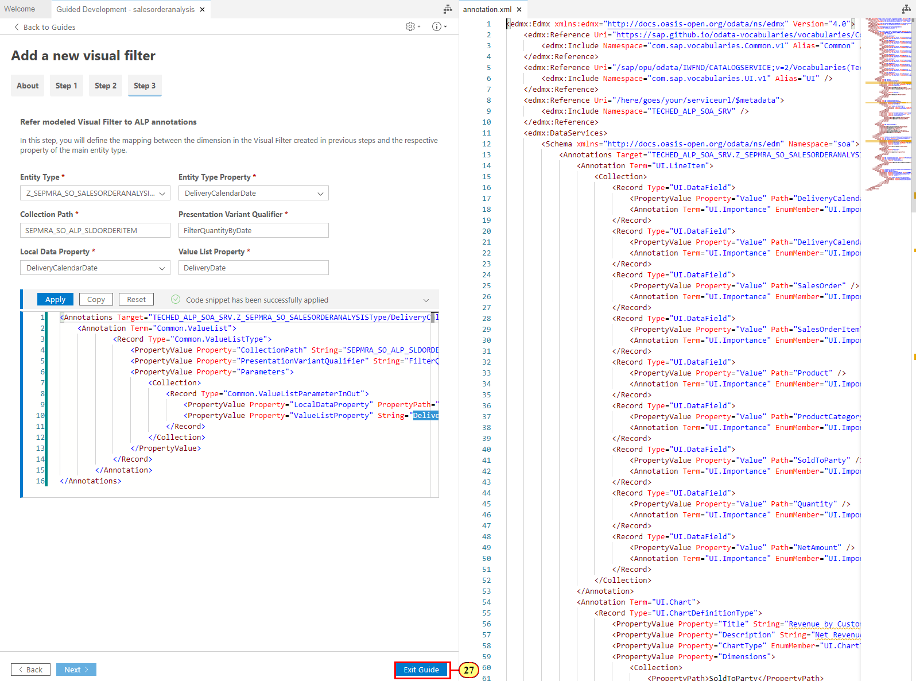
Task: Click 'Code snippet has been successfully applied' message
Action: (257, 300)
